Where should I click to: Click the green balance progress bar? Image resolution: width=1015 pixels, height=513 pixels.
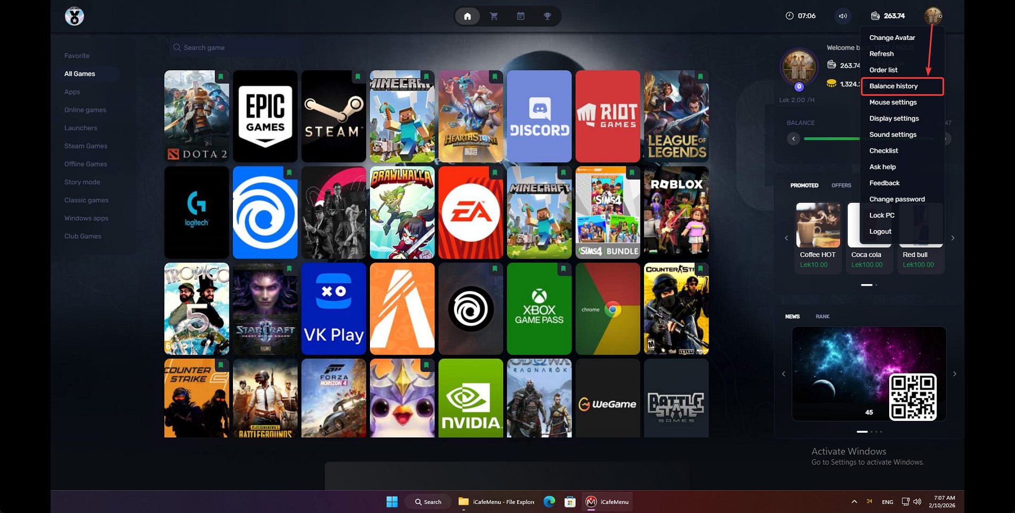pos(832,139)
